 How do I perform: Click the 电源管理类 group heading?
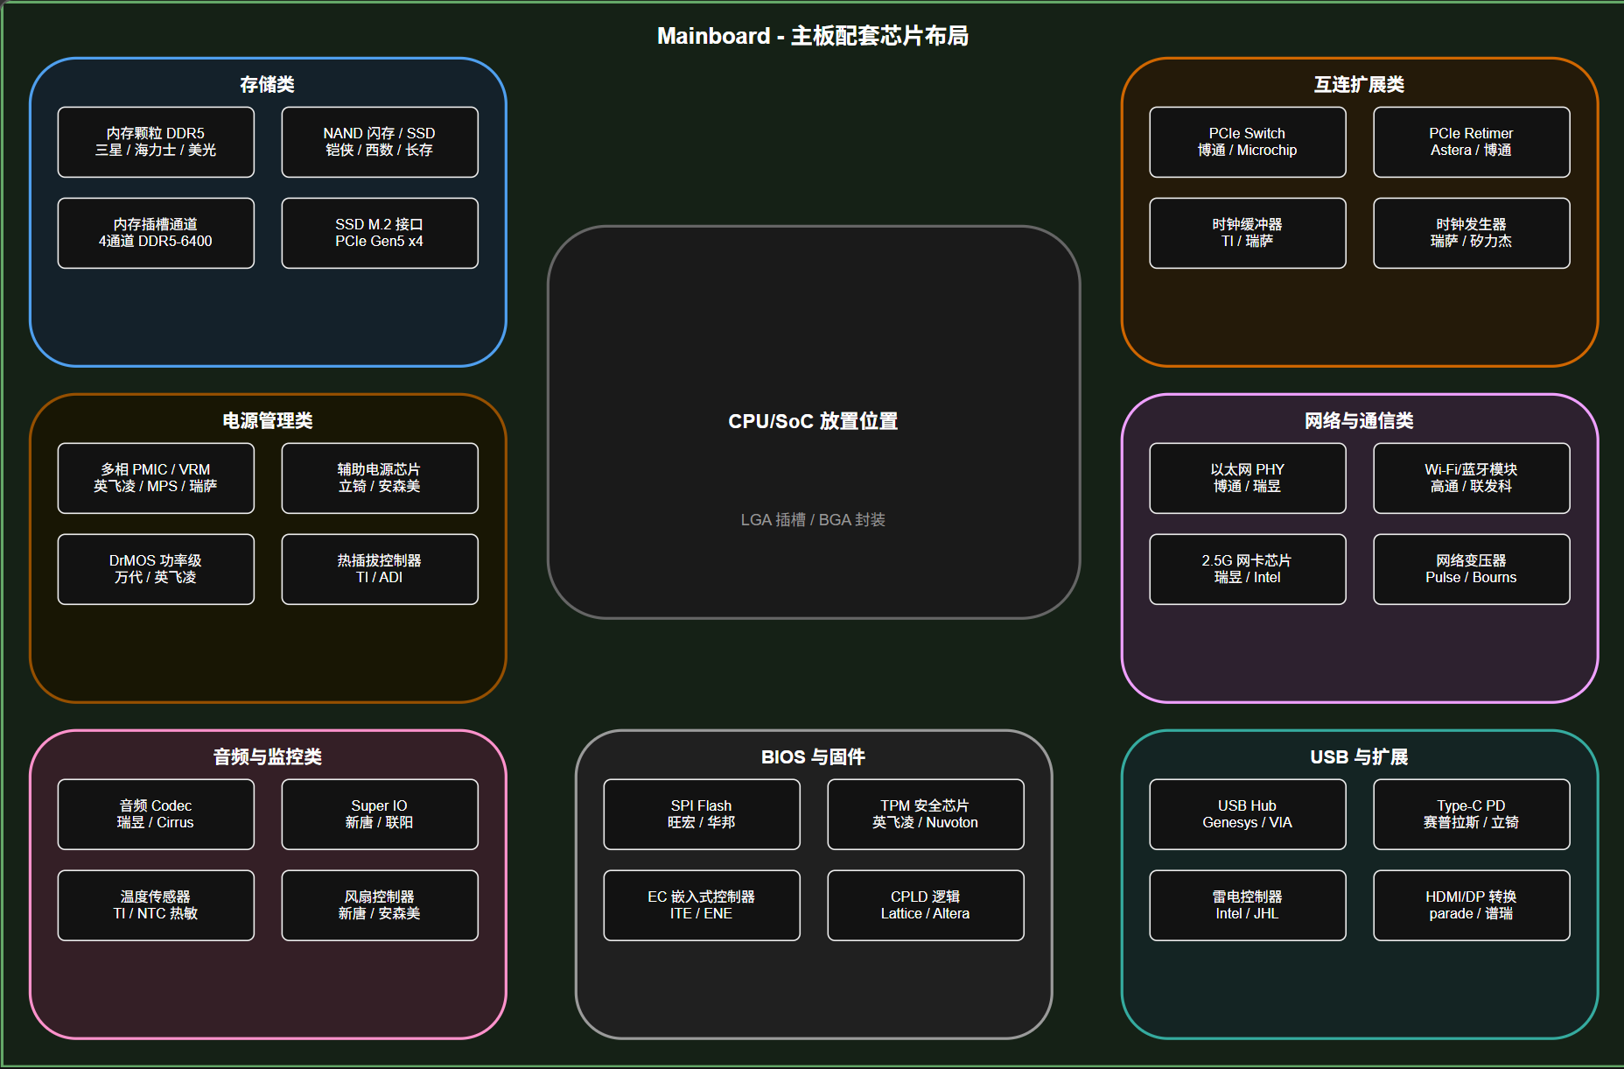(x=268, y=420)
